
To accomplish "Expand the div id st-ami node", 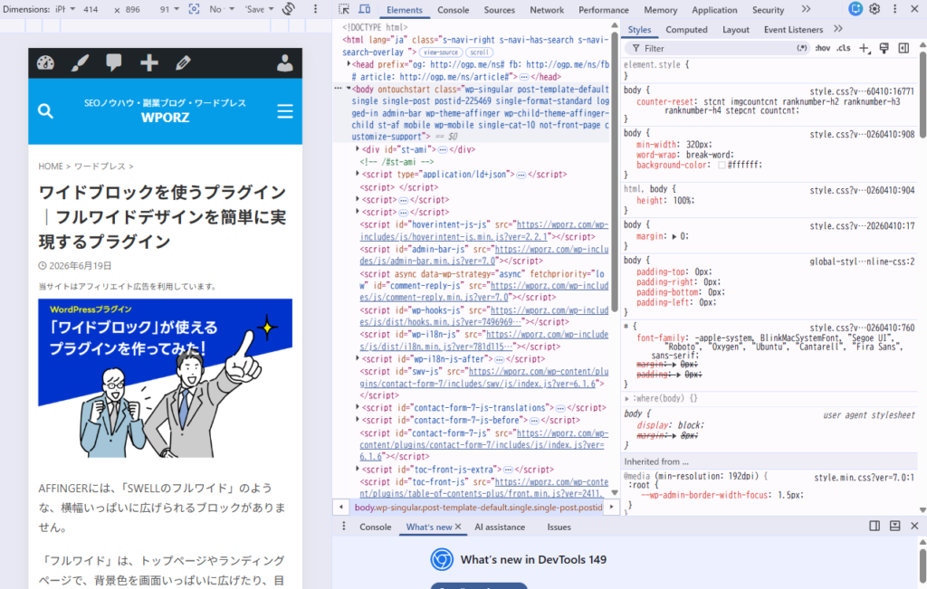I will [358, 149].
